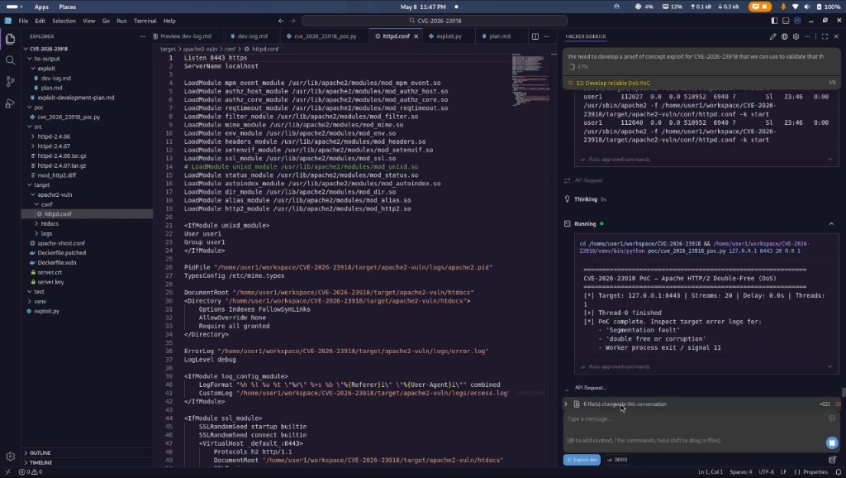846x478 pixels.
Task: Open the Selection menu
Action: 64,21
